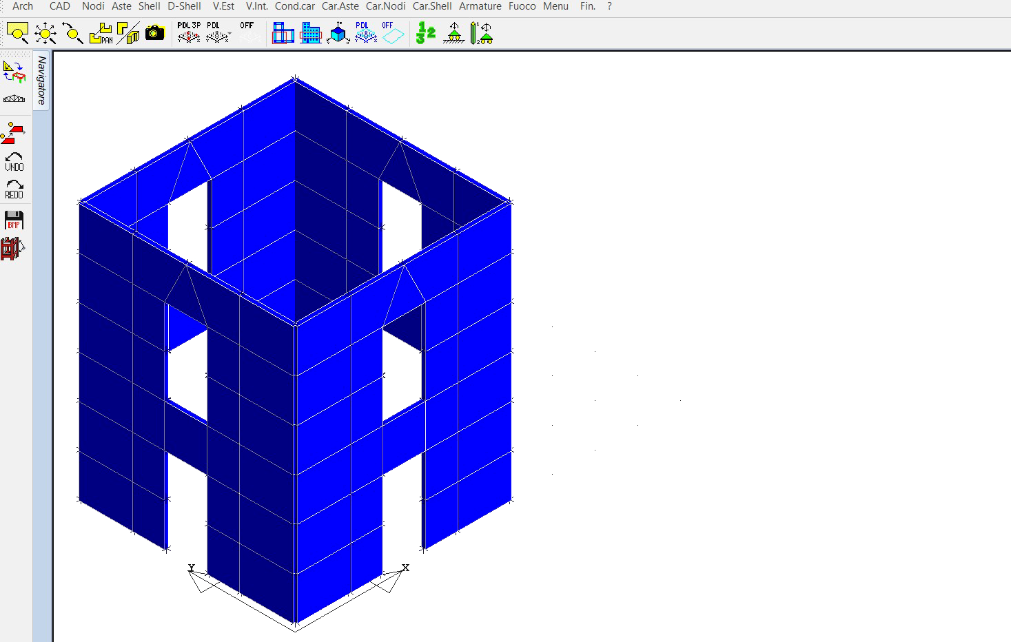Toggle the grey OFF work plane button

coord(248,32)
